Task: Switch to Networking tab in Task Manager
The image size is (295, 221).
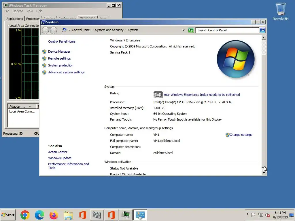Action: (x=87, y=17)
